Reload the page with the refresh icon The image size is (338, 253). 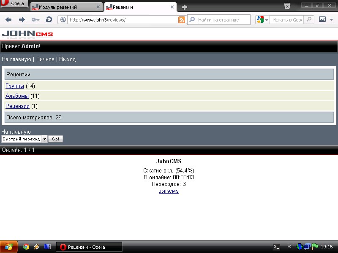[49, 20]
